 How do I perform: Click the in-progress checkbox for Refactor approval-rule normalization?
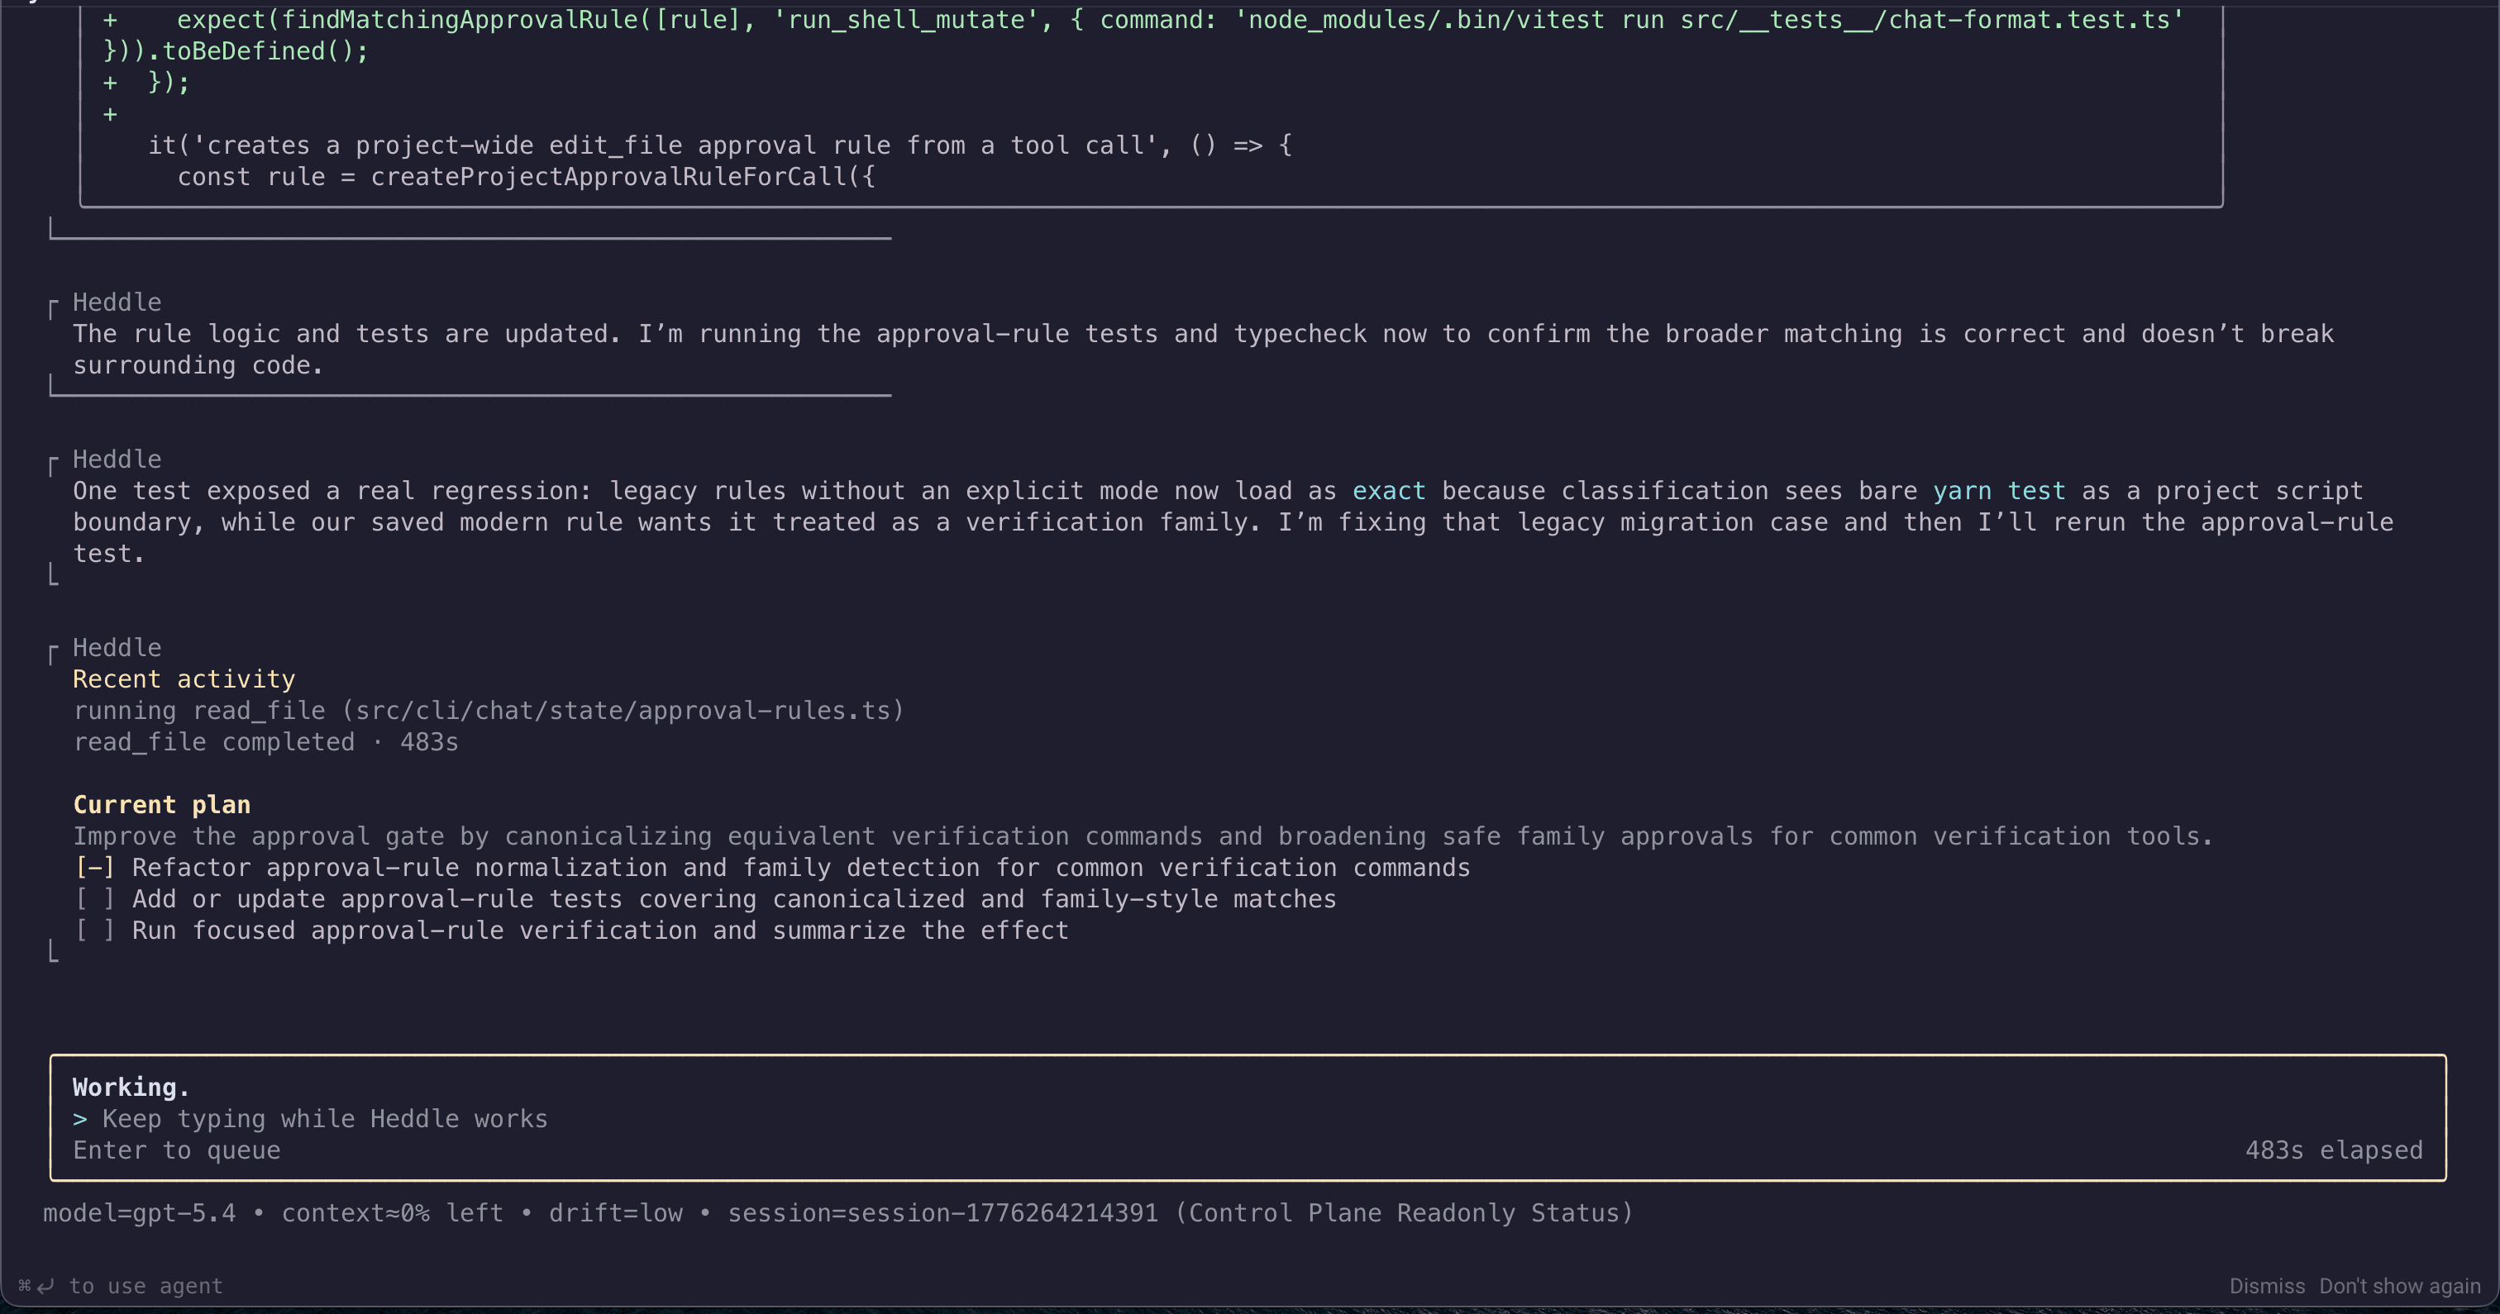click(x=94, y=868)
